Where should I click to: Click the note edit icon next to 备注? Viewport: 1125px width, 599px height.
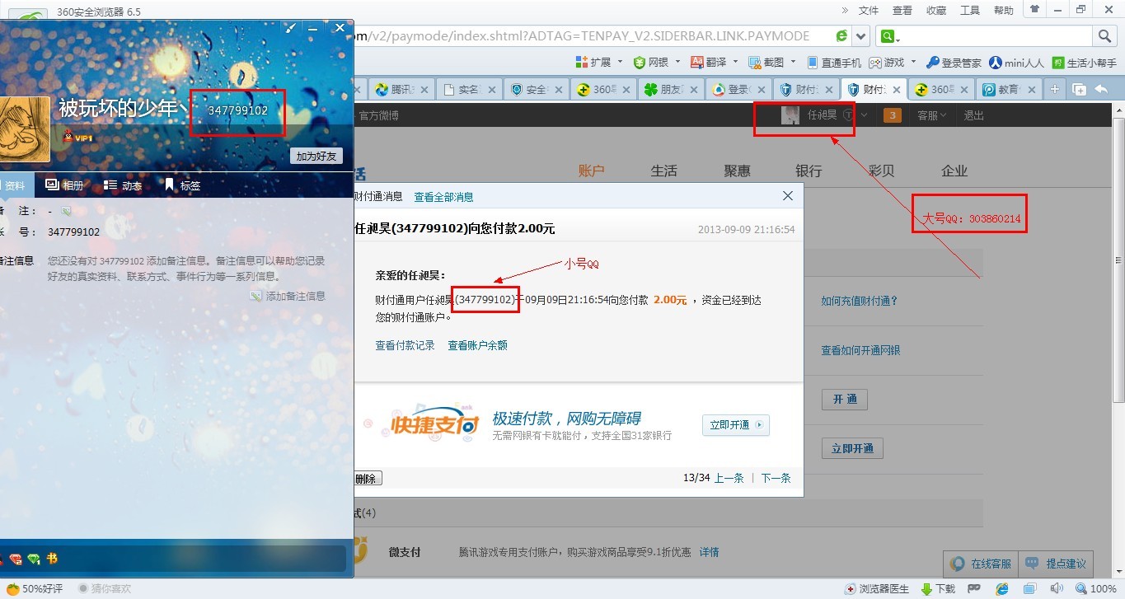[x=66, y=212]
